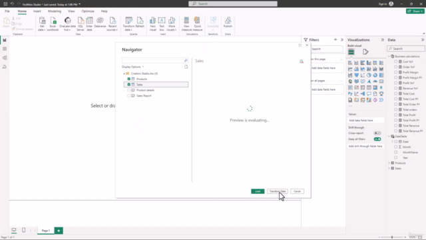This screenshot has height=240, width=426.
Task: Click the Publish ribbon icon
Action: coord(228,22)
